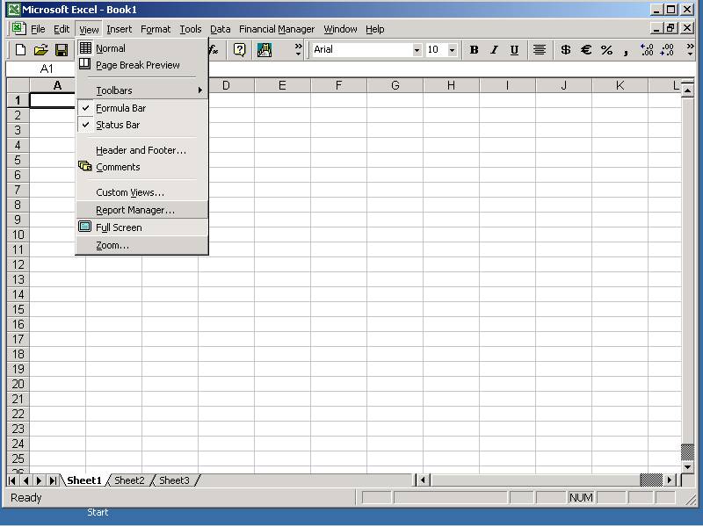The width and height of the screenshot is (703, 527).
Task: Open the font size dropdown
Action: click(x=452, y=50)
